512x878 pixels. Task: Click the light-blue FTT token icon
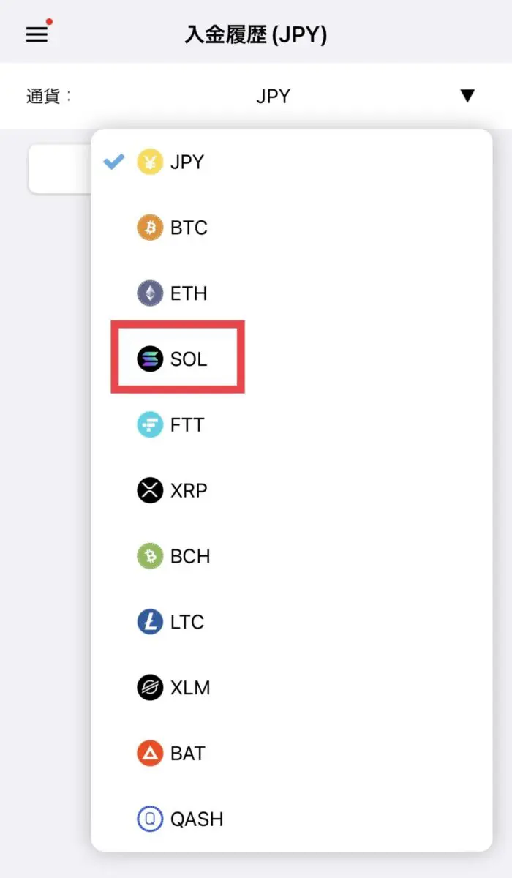pyautogui.click(x=150, y=424)
